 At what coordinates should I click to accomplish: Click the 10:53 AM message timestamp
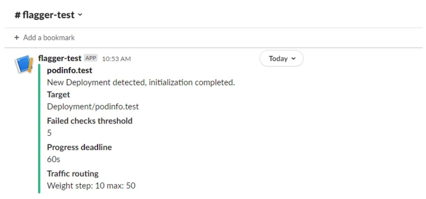coord(116,59)
